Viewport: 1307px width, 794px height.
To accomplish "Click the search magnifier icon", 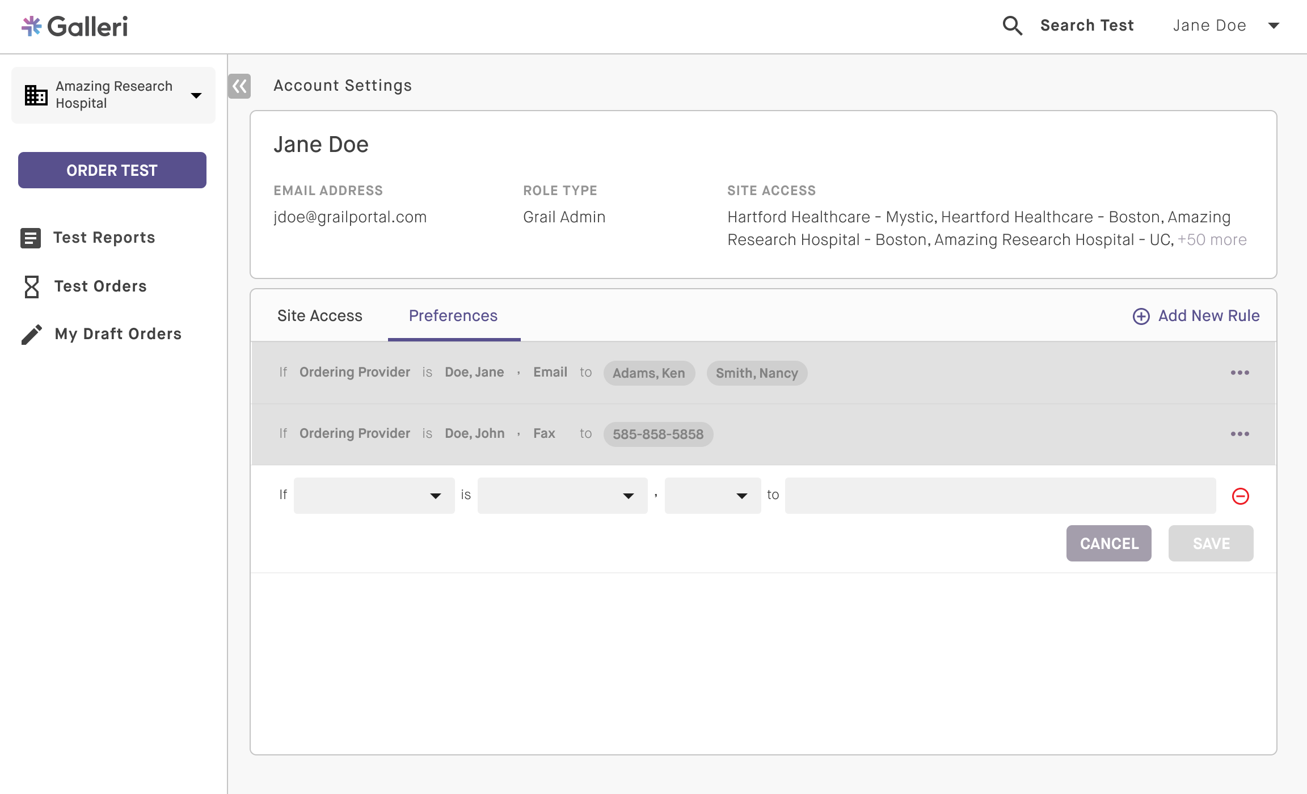I will coord(1012,26).
